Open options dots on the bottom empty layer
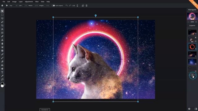This screenshot has width=198, height=111. coord(190,68)
